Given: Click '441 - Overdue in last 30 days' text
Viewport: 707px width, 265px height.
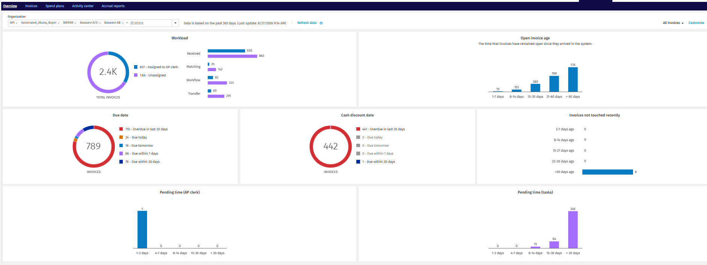Looking at the screenshot, I should point(383,129).
